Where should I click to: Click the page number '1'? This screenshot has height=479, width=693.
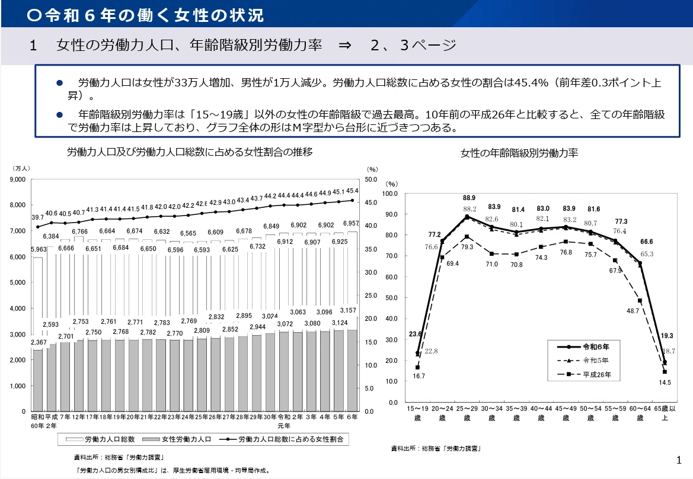tap(679, 461)
